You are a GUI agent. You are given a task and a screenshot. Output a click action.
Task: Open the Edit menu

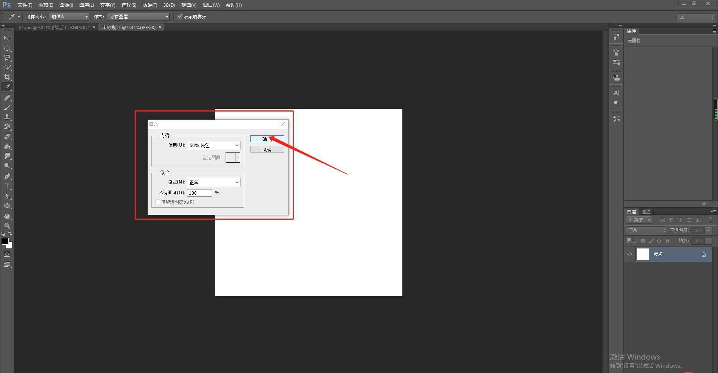(46, 5)
